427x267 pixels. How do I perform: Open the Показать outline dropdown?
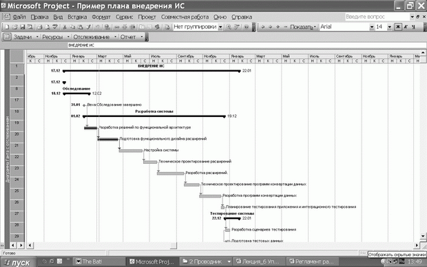pyautogui.click(x=303, y=27)
